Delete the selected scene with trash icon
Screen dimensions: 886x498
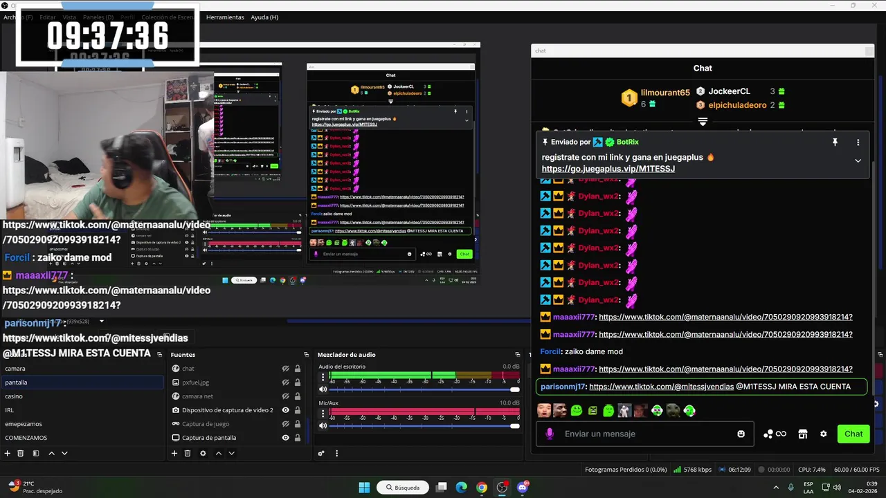[21, 453]
